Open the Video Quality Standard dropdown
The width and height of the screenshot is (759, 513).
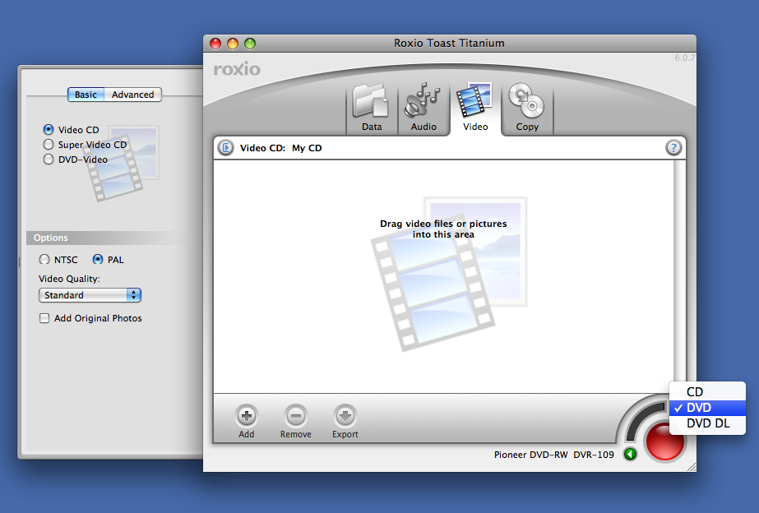click(90, 295)
